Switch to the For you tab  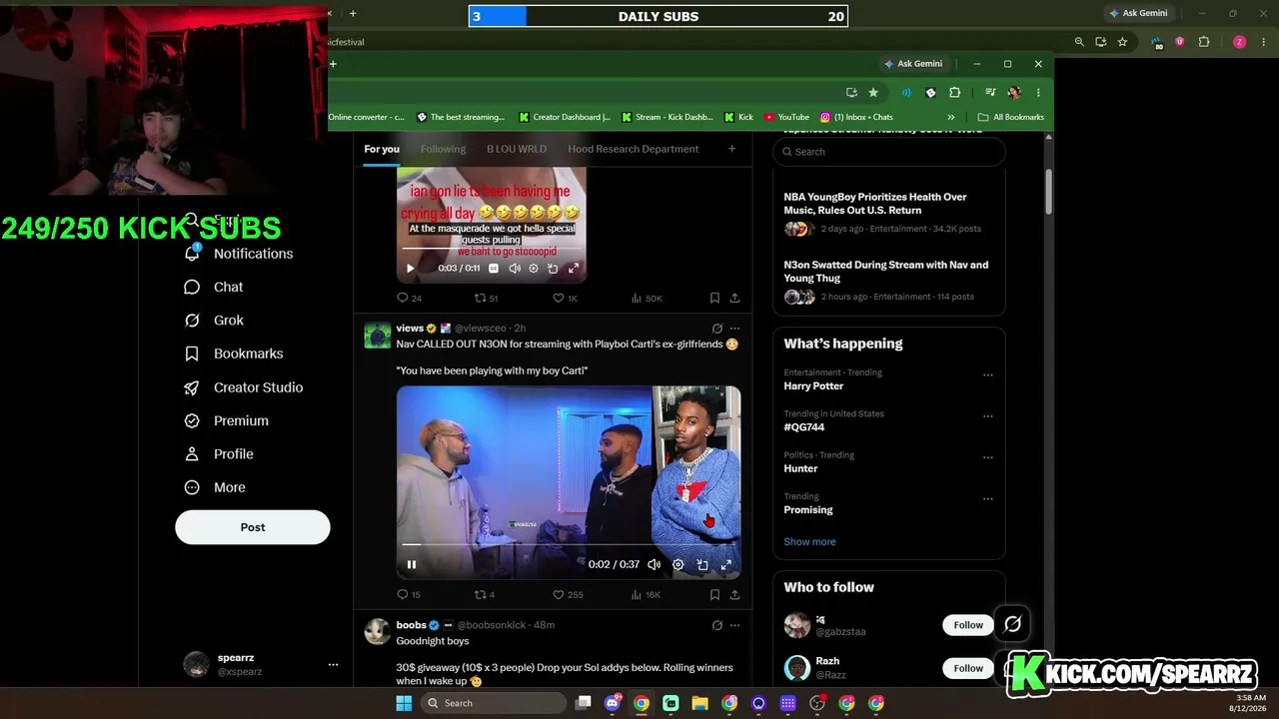pos(382,149)
